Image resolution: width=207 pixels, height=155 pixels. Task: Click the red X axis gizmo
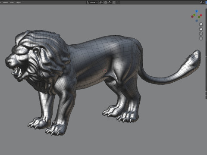pos(201,15)
